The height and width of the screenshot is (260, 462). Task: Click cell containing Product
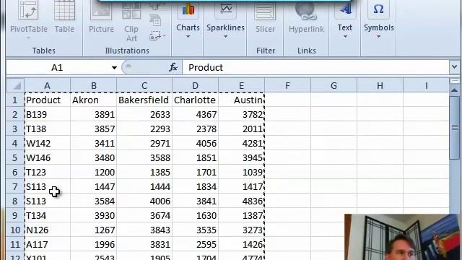48,100
